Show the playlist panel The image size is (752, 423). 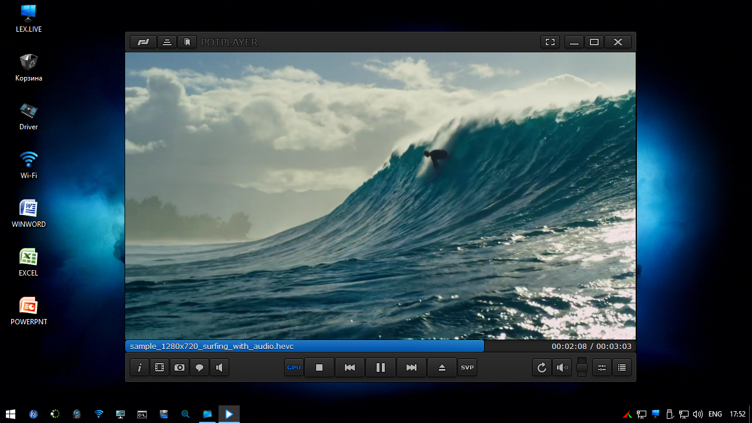tap(622, 368)
